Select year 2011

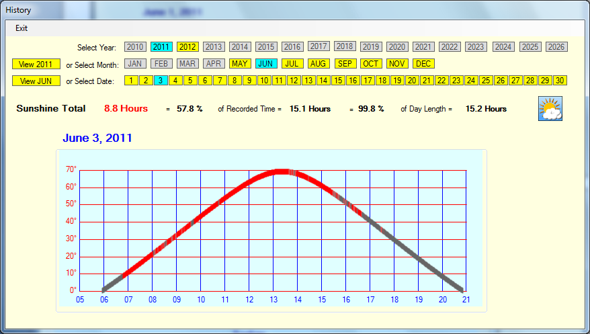click(x=161, y=47)
